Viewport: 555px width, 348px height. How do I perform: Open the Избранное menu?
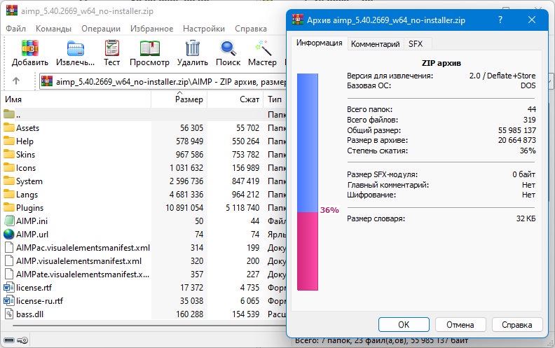pos(152,29)
